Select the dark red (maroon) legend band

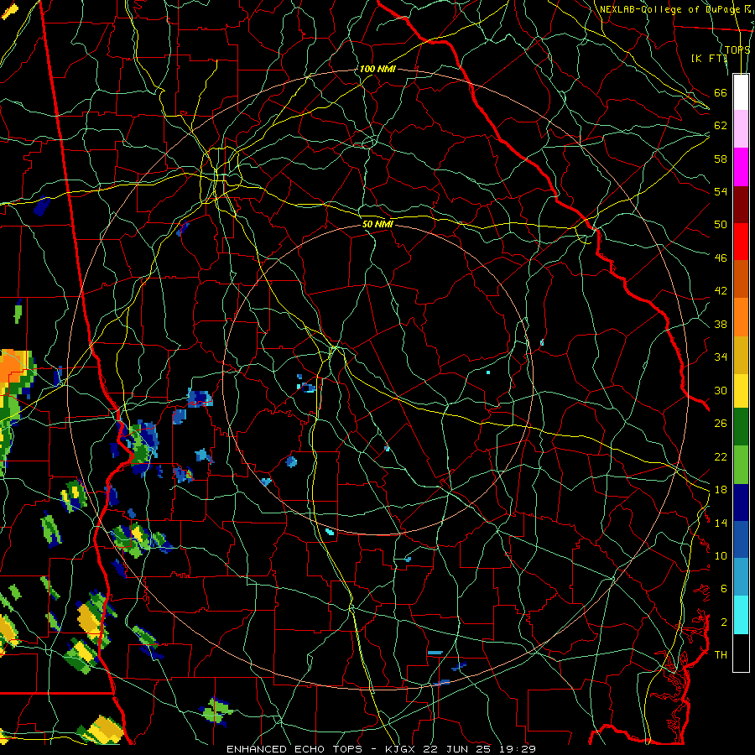click(x=741, y=204)
